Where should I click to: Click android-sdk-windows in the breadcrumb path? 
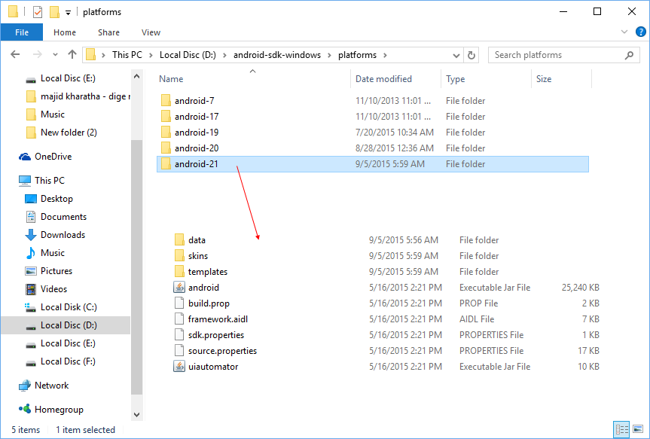pyautogui.click(x=276, y=55)
